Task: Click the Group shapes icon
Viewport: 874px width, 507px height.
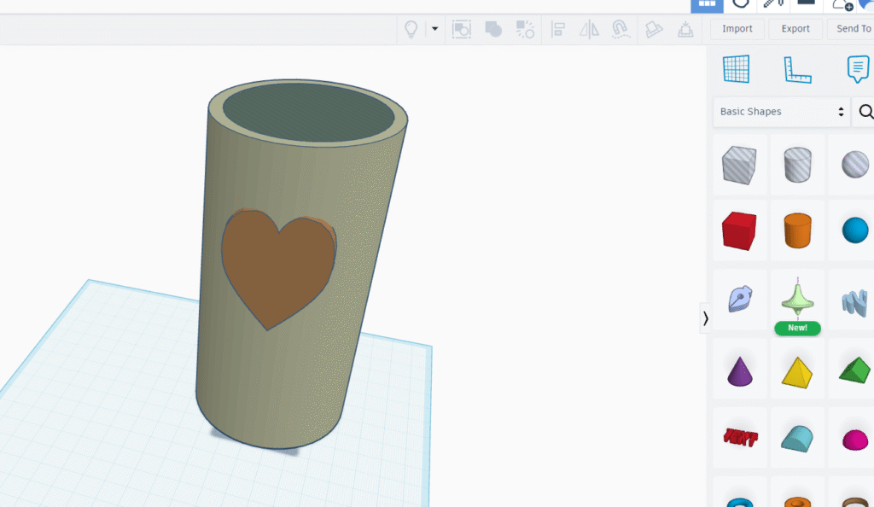Action: [x=493, y=29]
